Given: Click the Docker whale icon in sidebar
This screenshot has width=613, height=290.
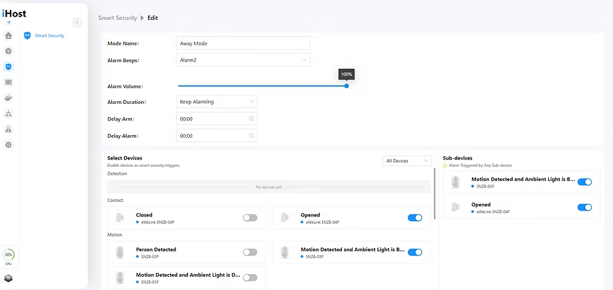Looking at the screenshot, I should pyautogui.click(x=8, y=98).
